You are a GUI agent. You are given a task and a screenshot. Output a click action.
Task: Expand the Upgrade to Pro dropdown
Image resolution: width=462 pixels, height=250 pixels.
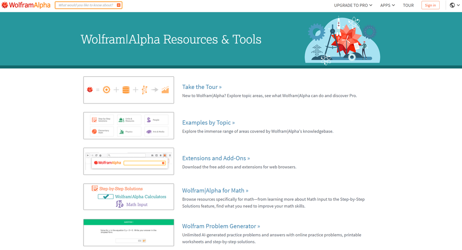353,5
